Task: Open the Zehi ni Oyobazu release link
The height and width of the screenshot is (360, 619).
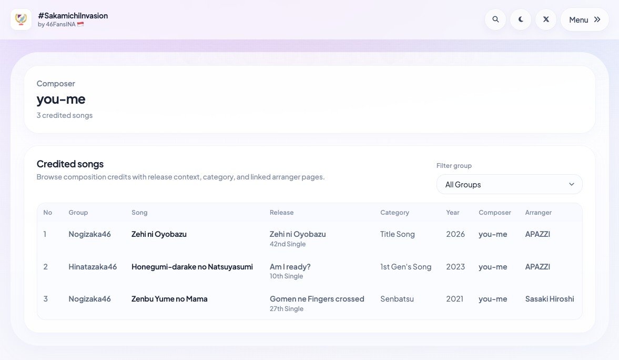Action: 298,234
